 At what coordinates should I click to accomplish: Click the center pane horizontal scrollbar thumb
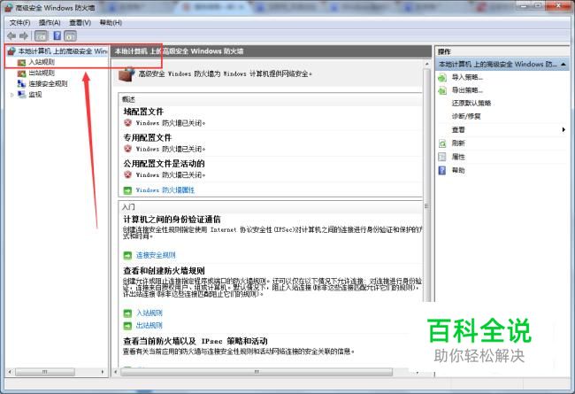[257, 372]
